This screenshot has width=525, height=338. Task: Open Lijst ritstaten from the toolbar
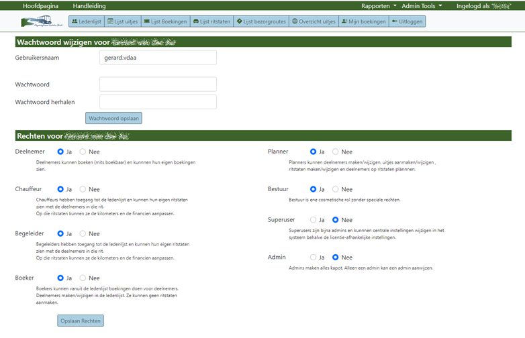[211, 21]
